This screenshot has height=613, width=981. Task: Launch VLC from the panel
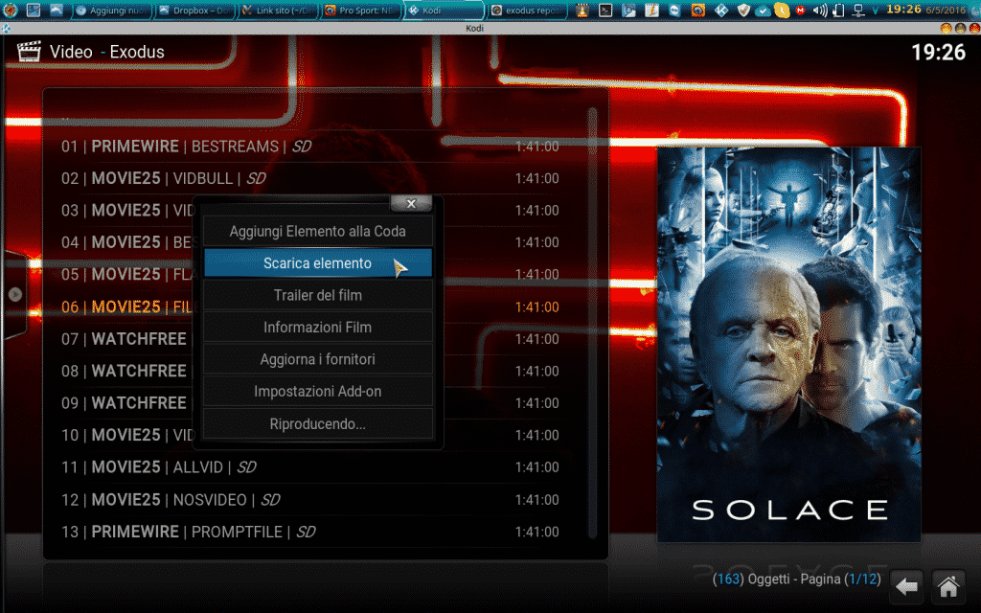(x=582, y=10)
